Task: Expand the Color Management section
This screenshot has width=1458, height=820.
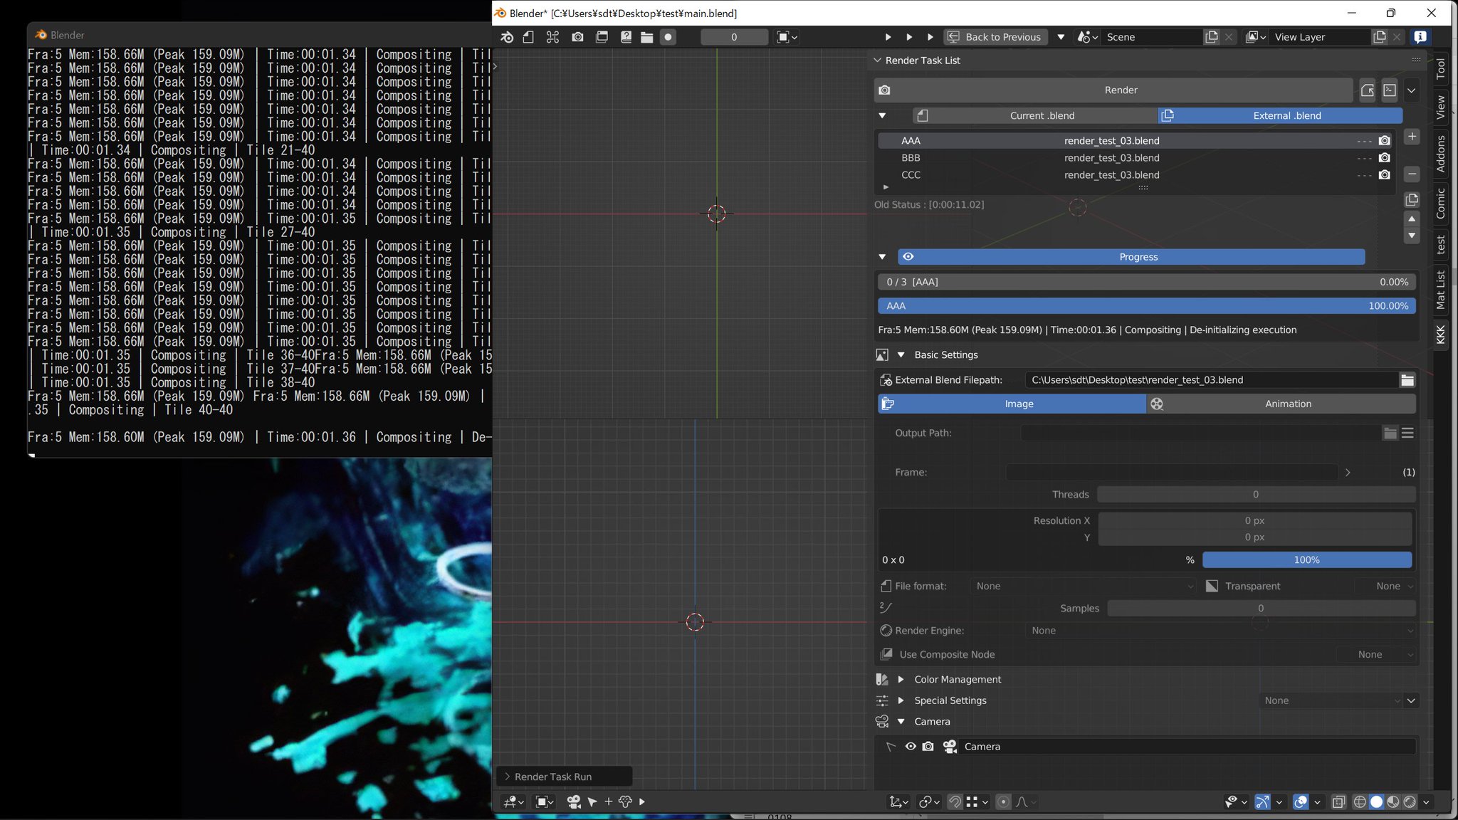Action: (901, 680)
